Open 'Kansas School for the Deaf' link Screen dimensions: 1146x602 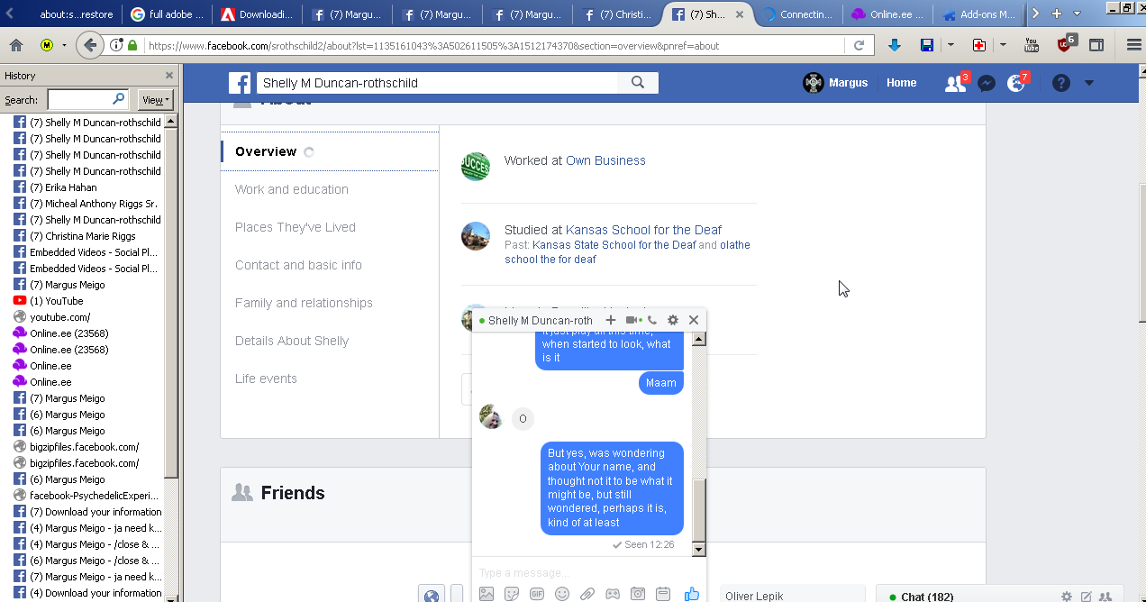coord(643,230)
